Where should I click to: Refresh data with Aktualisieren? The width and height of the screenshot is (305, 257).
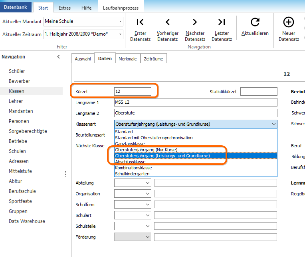coord(255,27)
